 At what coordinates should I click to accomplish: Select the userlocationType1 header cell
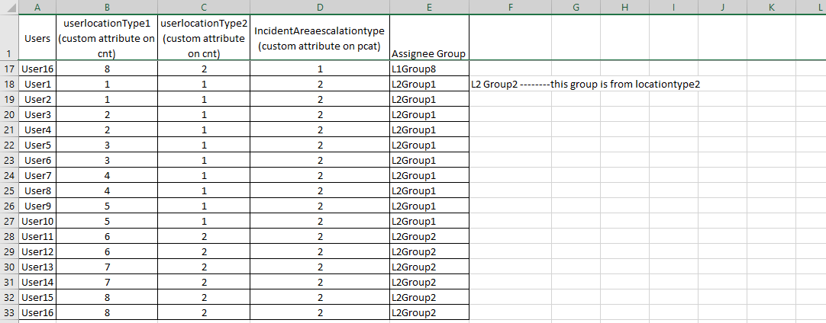pos(107,38)
